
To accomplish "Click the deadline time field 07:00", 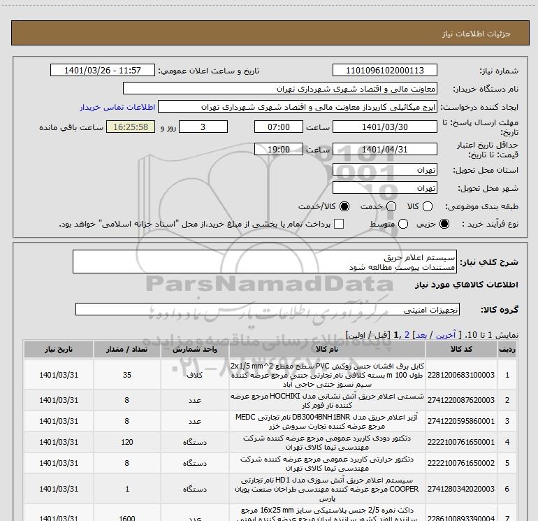I will tap(279, 127).
